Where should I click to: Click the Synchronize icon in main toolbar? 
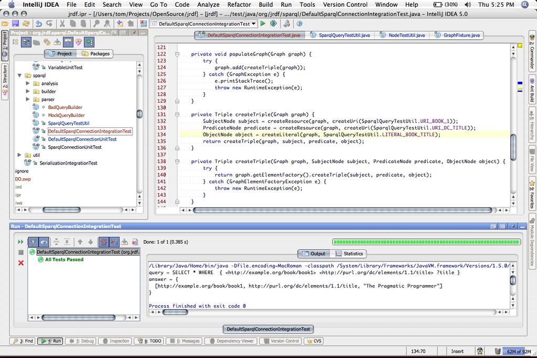pyautogui.click(x=26, y=24)
